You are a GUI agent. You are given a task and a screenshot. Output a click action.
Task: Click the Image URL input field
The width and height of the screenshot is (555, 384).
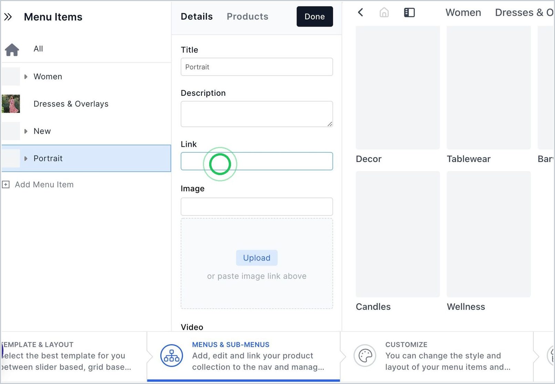click(x=257, y=207)
